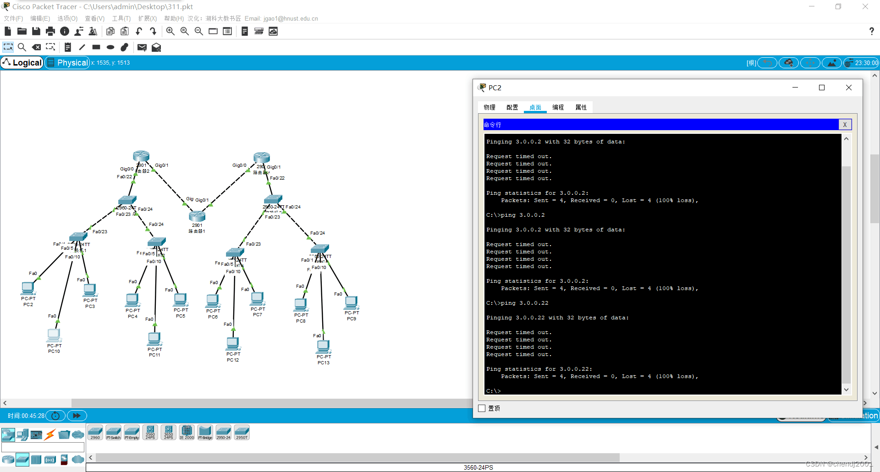Open the Routers device category
The width and height of the screenshot is (880, 472).
pyautogui.click(x=8, y=459)
